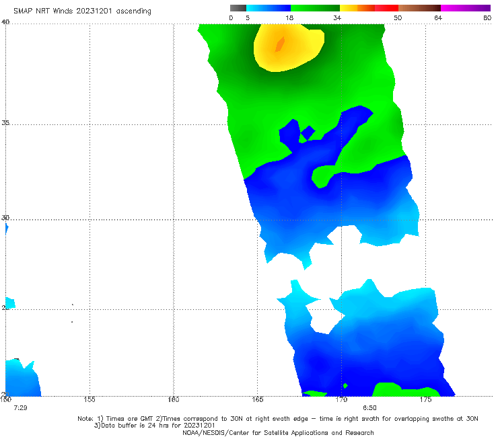Screen dimensions: 498x437
Task: Click the '7:29' swath time label
Action: pyautogui.click(x=20, y=408)
